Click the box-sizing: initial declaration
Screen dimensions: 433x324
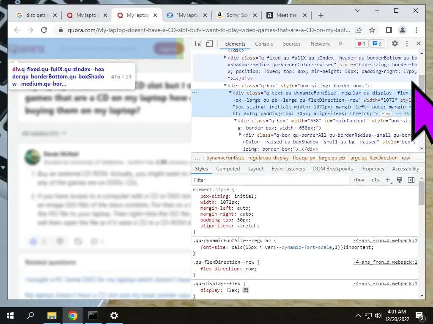228,196
